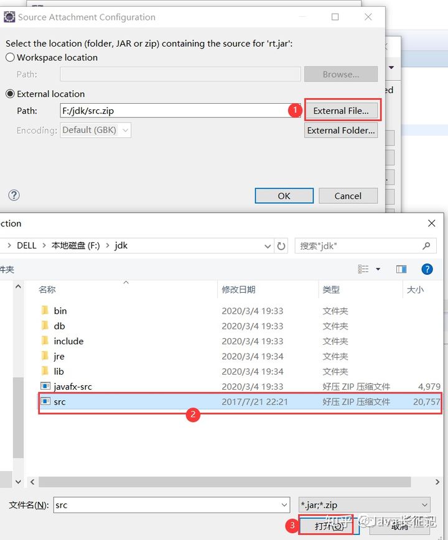Select the Workspace location radio button
The width and height of the screenshot is (448, 540).
tap(10, 57)
